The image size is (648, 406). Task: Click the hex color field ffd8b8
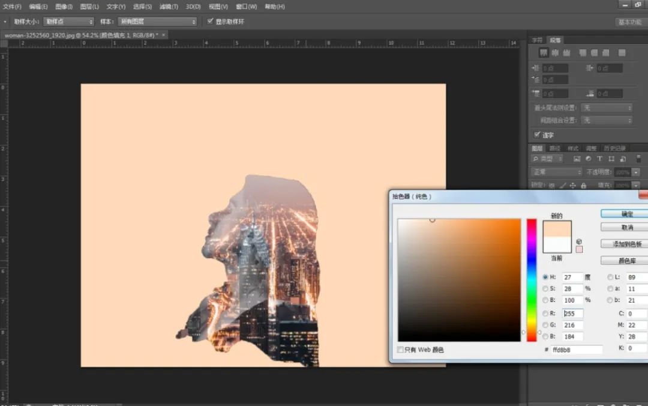[576, 350]
